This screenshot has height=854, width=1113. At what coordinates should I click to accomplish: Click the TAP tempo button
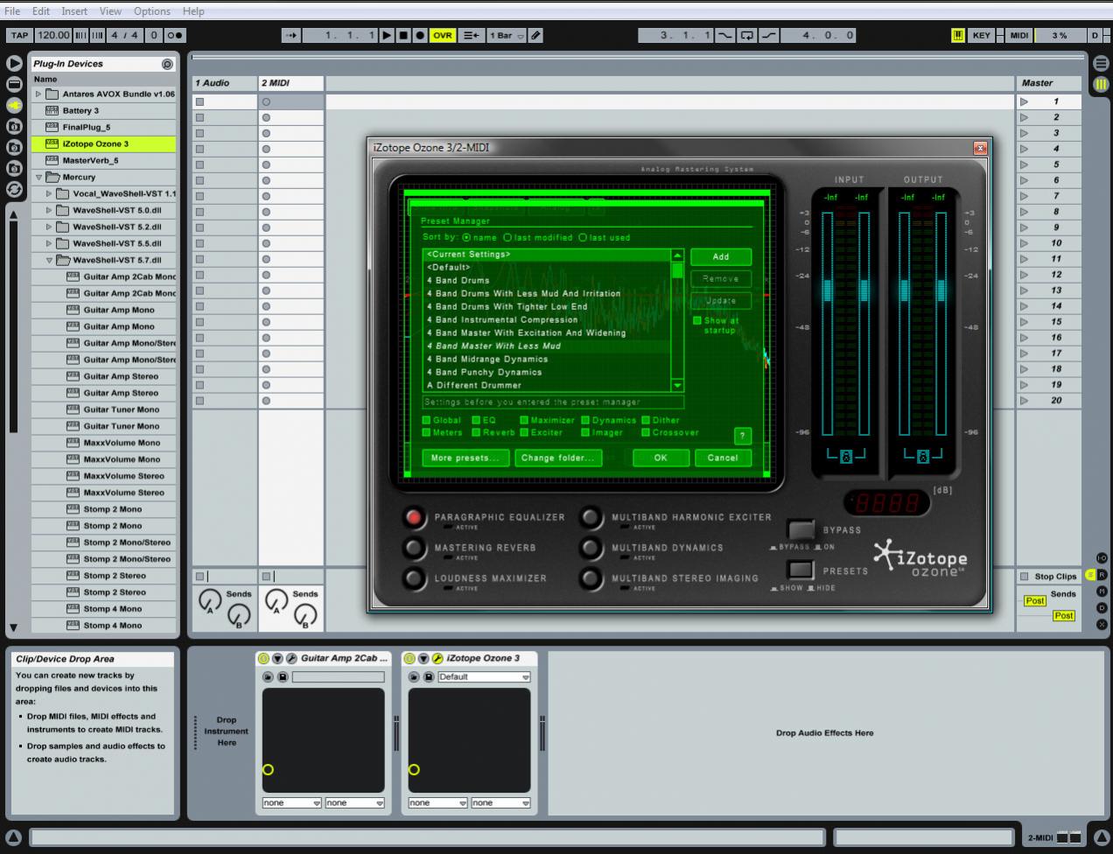coord(19,35)
